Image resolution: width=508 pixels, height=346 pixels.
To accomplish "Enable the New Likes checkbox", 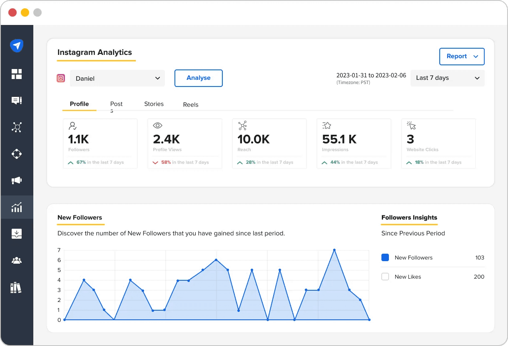I will click(x=385, y=276).
